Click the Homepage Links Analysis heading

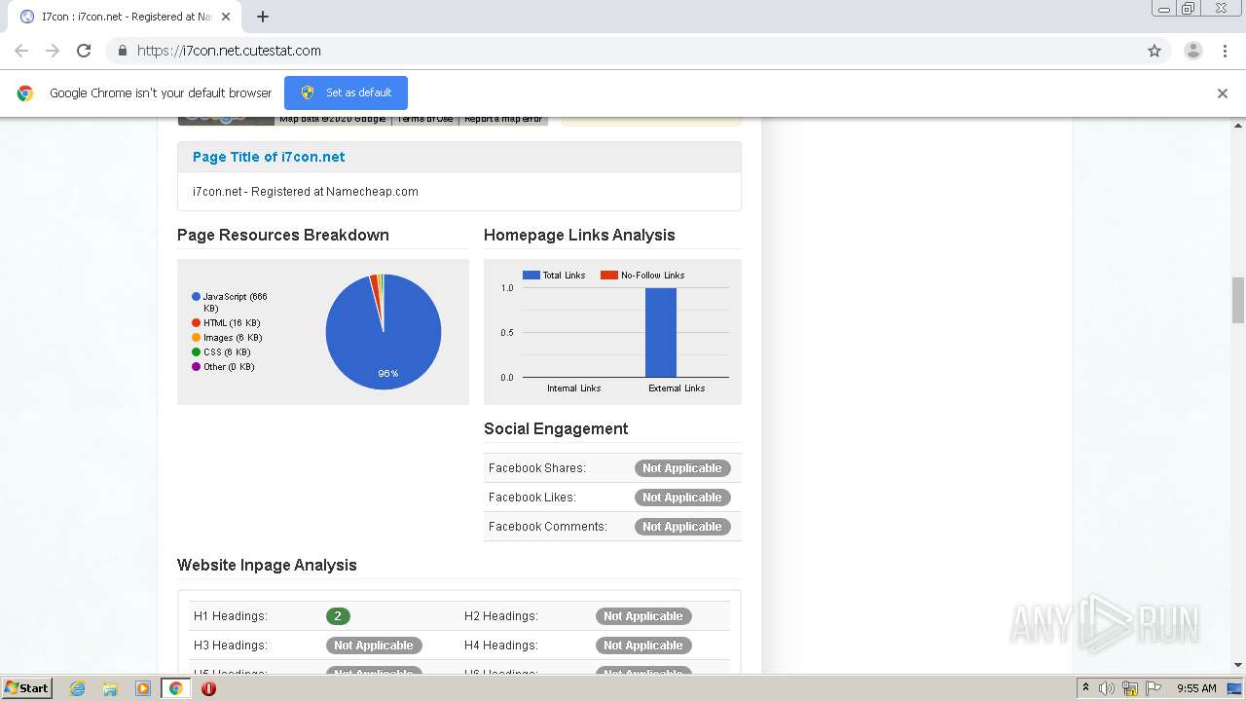pos(579,235)
